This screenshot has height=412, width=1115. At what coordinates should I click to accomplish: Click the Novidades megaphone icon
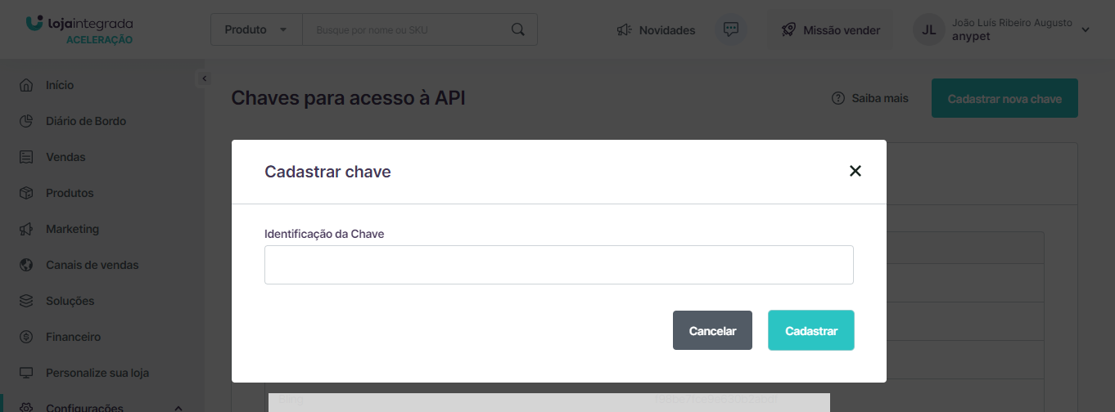tap(625, 30)
